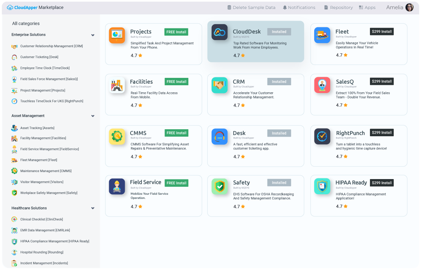Open the Desk headset app icon
421x269 pixels.
(219, 137)
